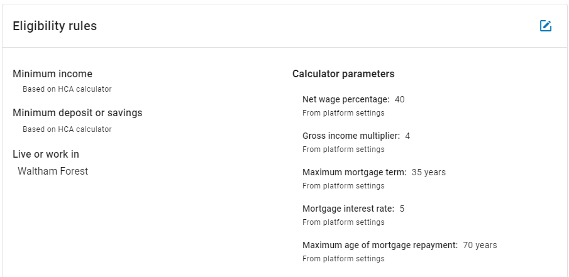Screen dimensions: 569x277
Task: Click 'Based on HCA calculator' under Minimum income
Action: [67, 89]
